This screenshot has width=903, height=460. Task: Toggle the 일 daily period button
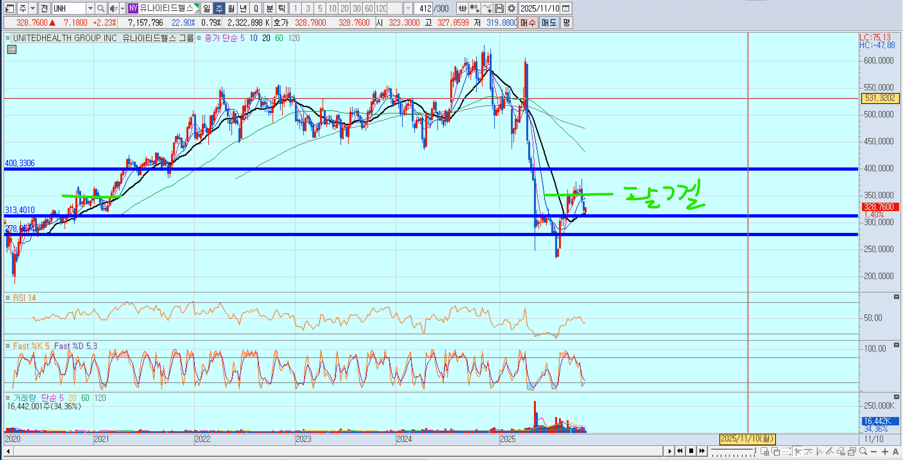[x=207, y=8]
